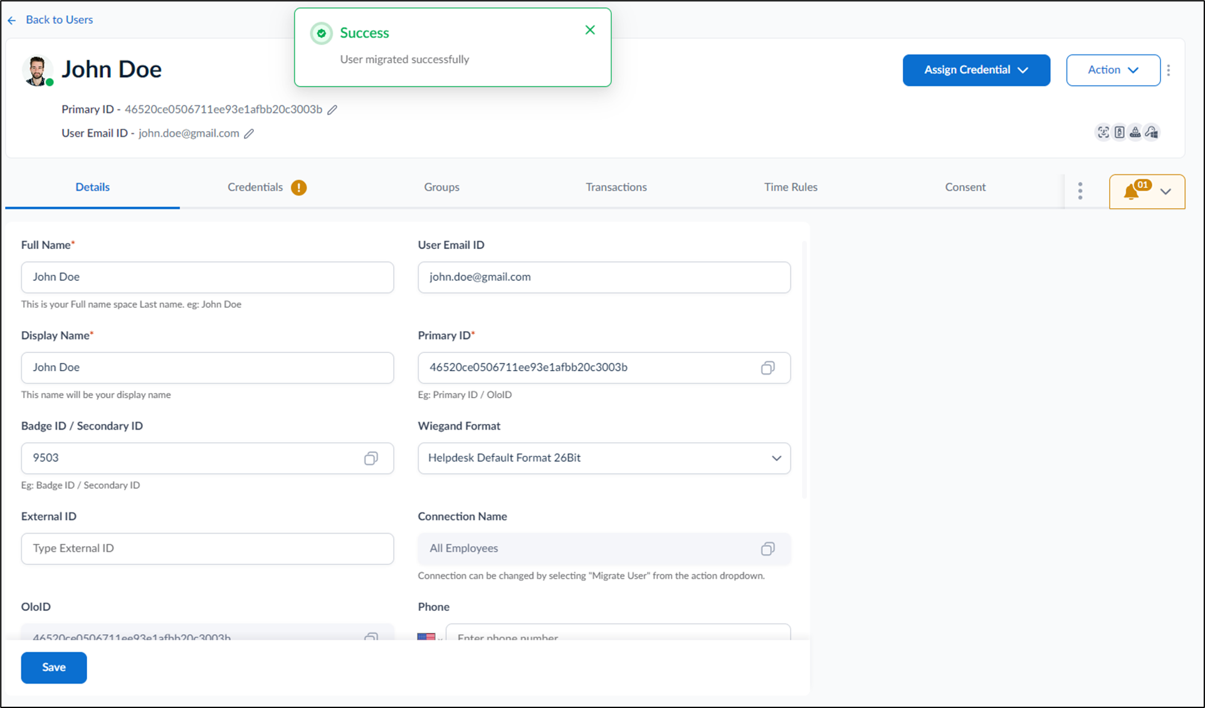Go to the Time Rules tab

coord(790,188)
